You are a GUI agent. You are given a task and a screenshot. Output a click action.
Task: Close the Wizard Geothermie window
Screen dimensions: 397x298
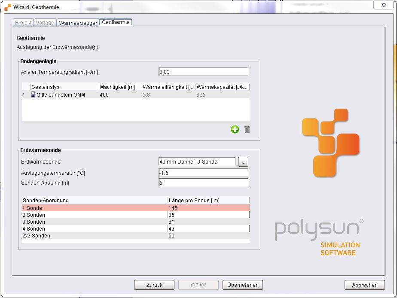384,5
